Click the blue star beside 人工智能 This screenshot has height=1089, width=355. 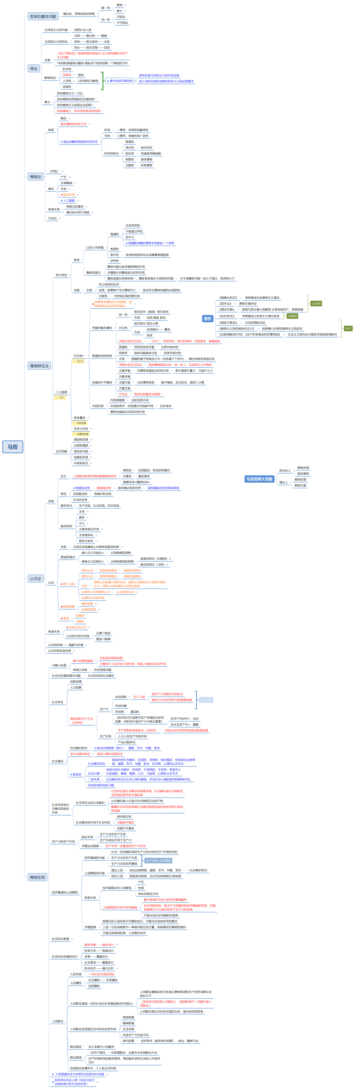pyautogui.click(x=62, y=201)
